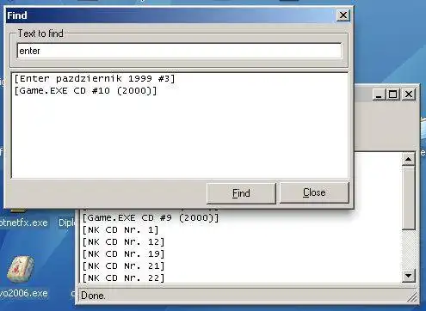Focus the 'Text to find' input field
Screen dimensions: 426x311
click(179, 51)
